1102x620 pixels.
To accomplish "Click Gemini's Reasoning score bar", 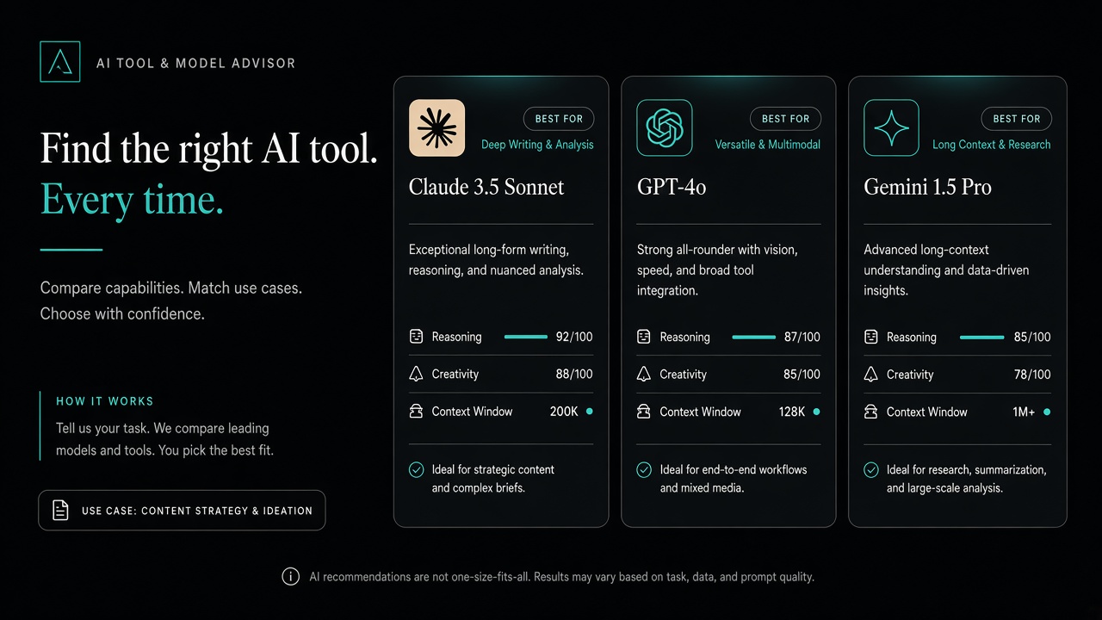I will (x=981, y=337).
